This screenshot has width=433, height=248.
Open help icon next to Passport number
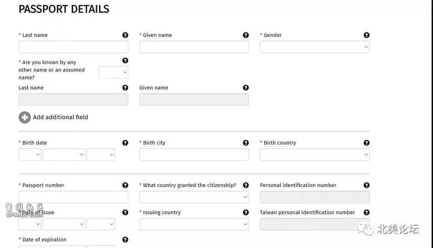tap(125, 185)
